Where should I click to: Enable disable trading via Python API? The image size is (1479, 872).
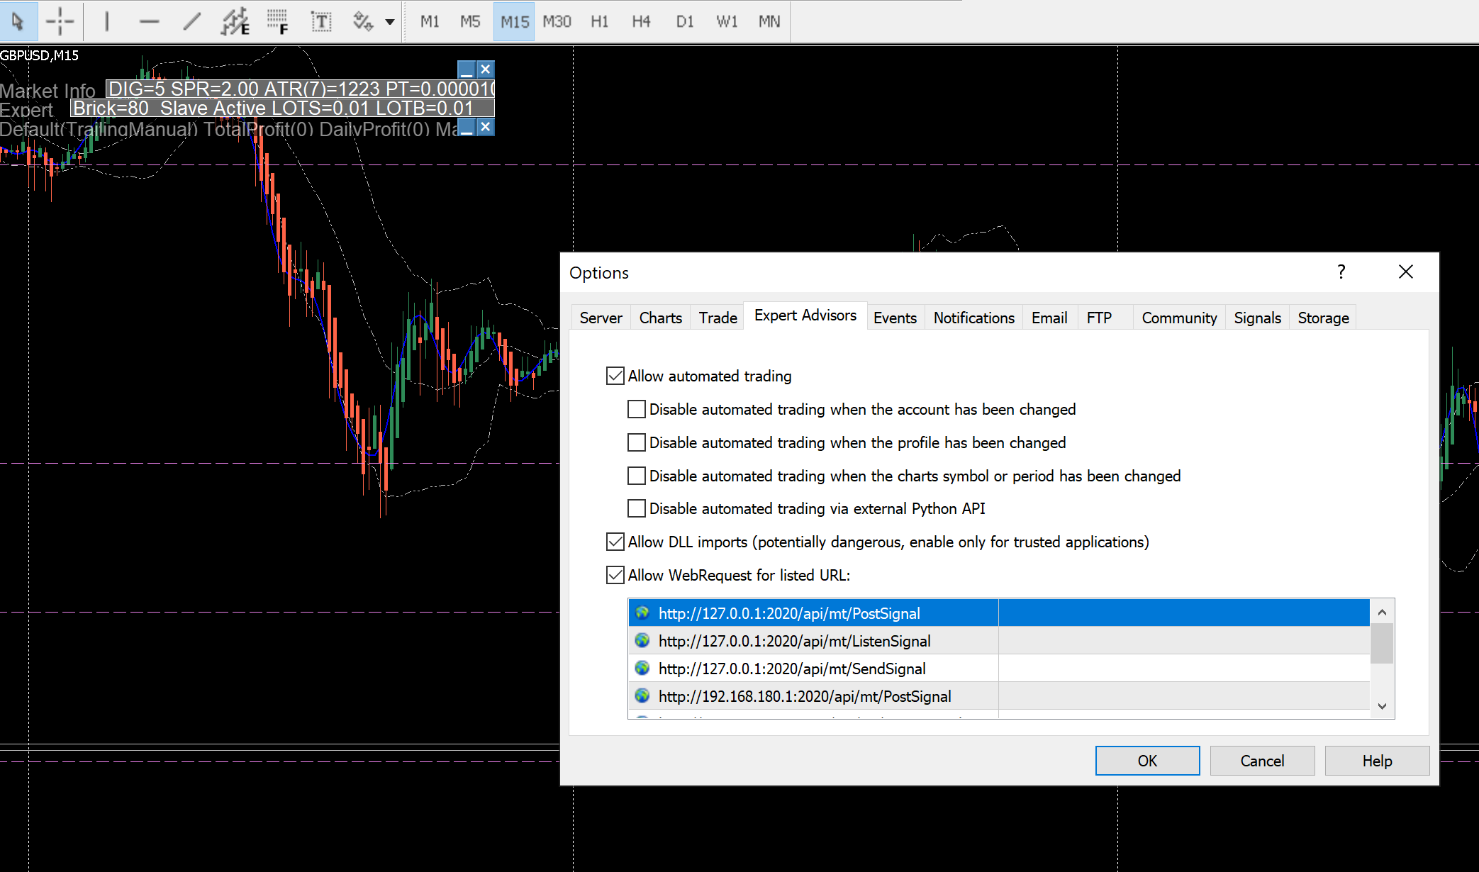click(x=637, y=508)
